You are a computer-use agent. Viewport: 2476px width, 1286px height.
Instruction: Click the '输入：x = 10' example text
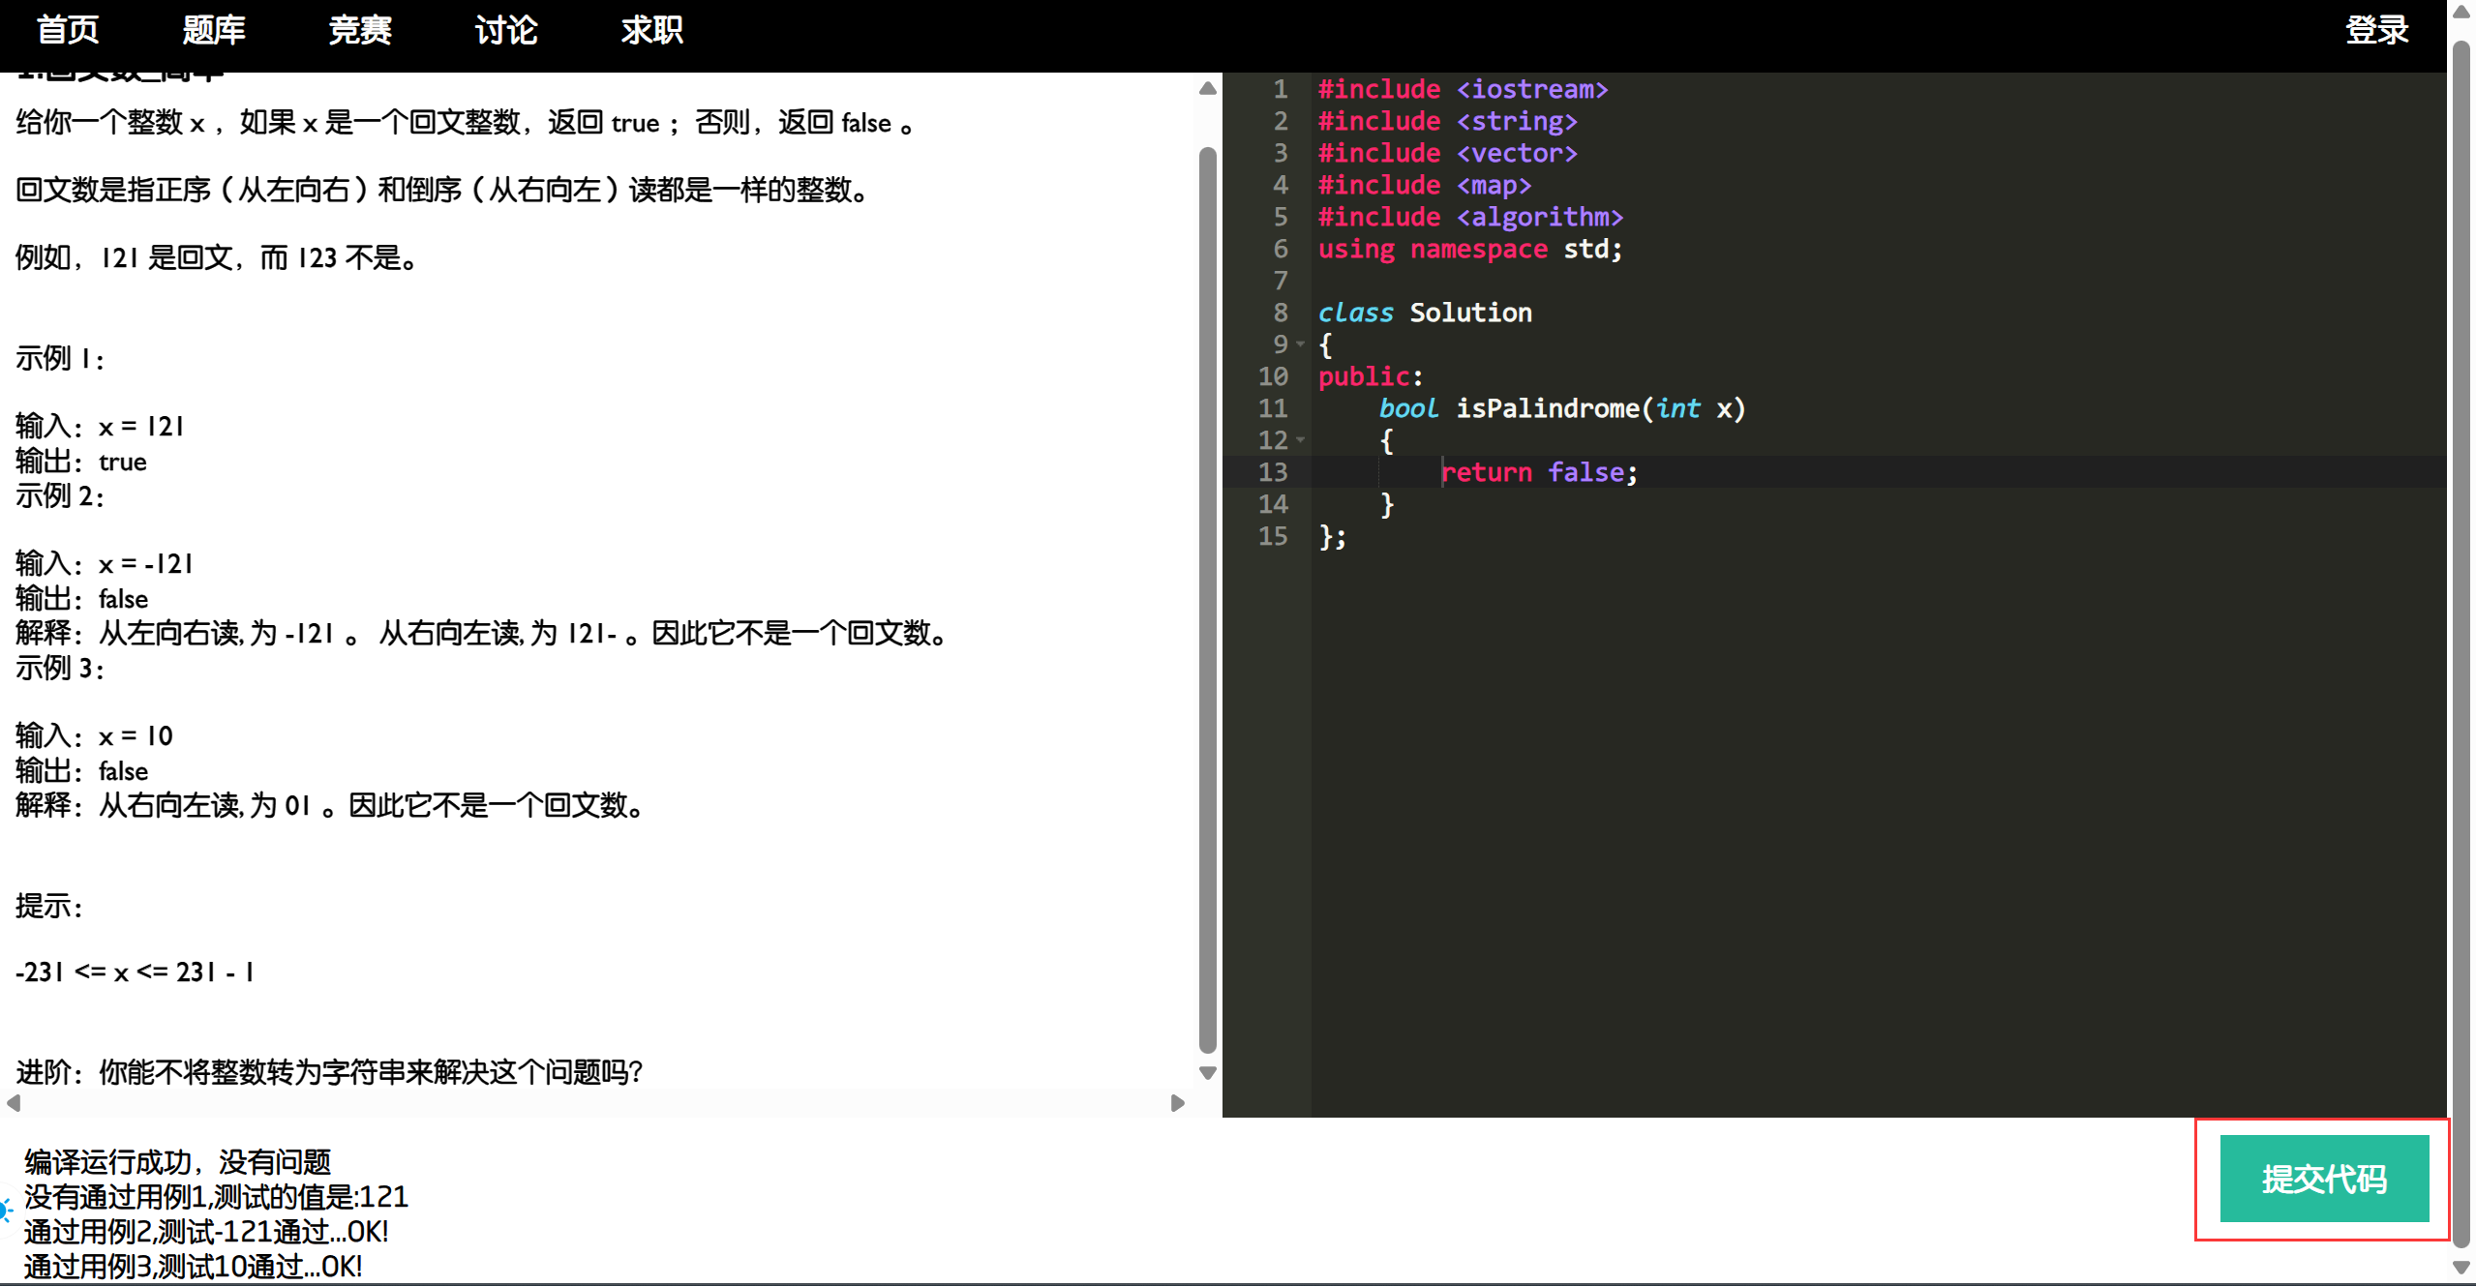pyautogui.click(x=94, y=735)
